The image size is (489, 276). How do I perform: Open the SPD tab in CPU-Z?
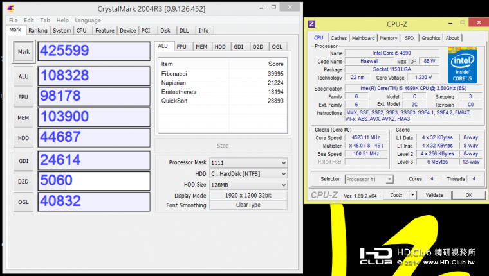click(409, 38)
